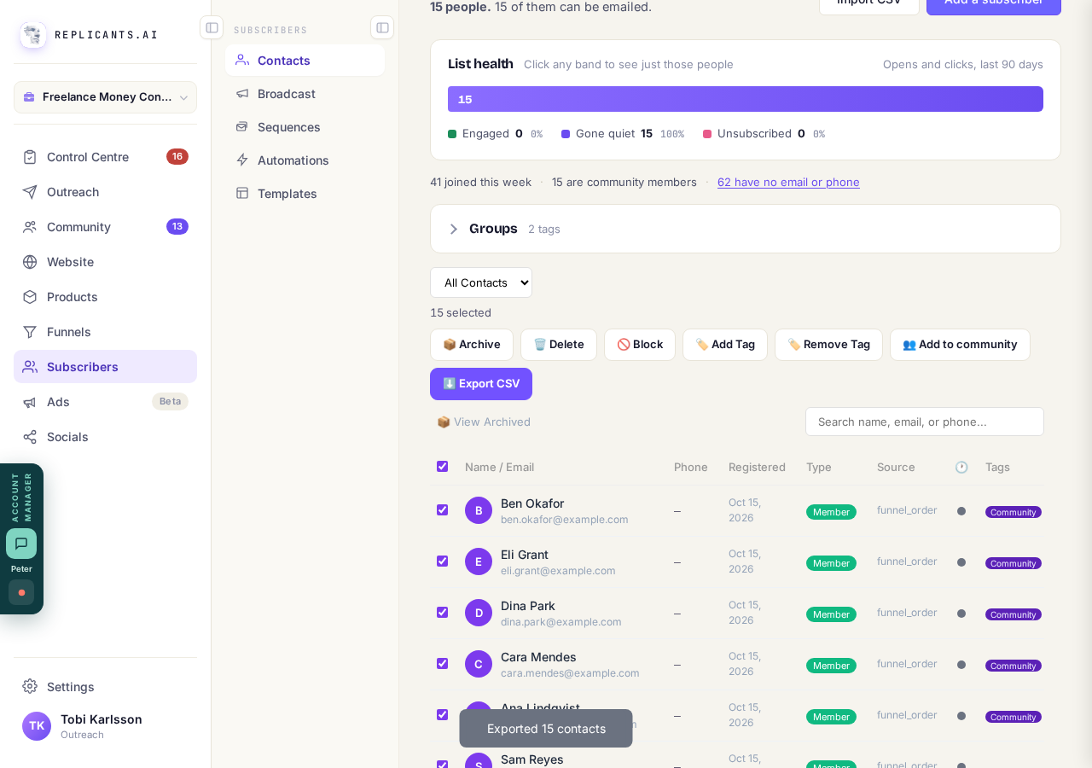Expand the Groups section chevron

tap(454, 229)
